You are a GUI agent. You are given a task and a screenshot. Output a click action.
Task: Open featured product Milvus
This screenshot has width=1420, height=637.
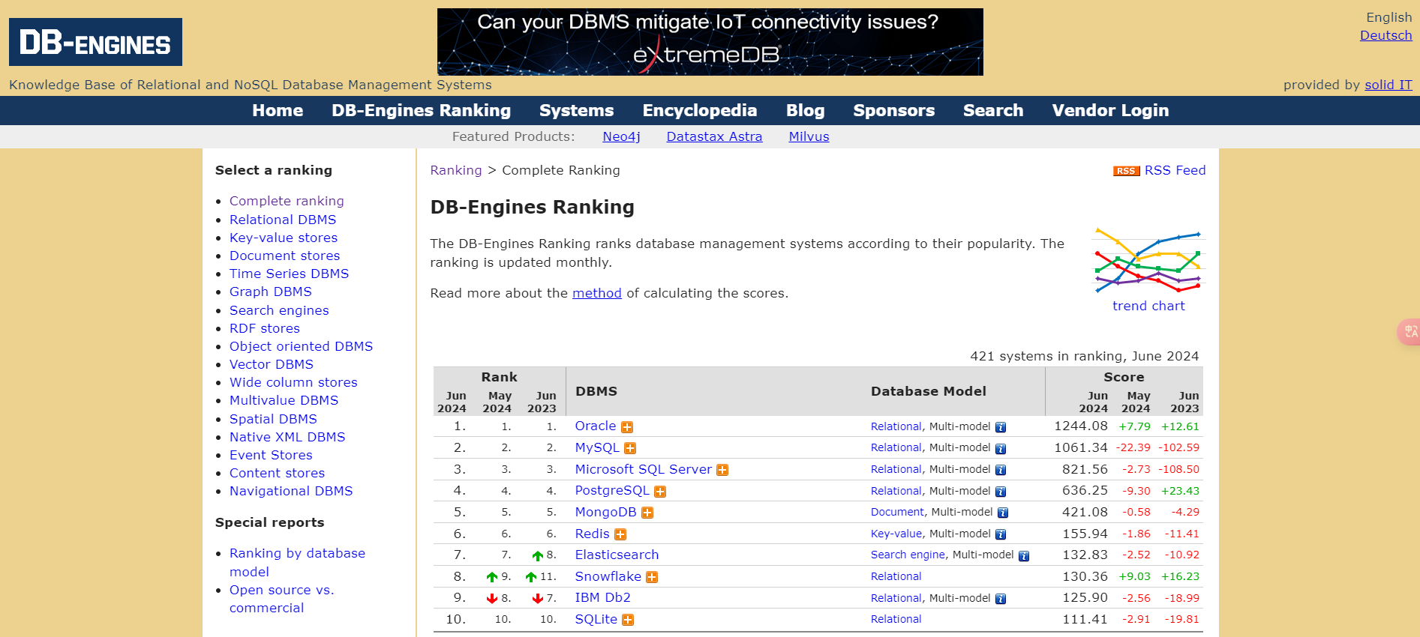click(x=809, y=136)
